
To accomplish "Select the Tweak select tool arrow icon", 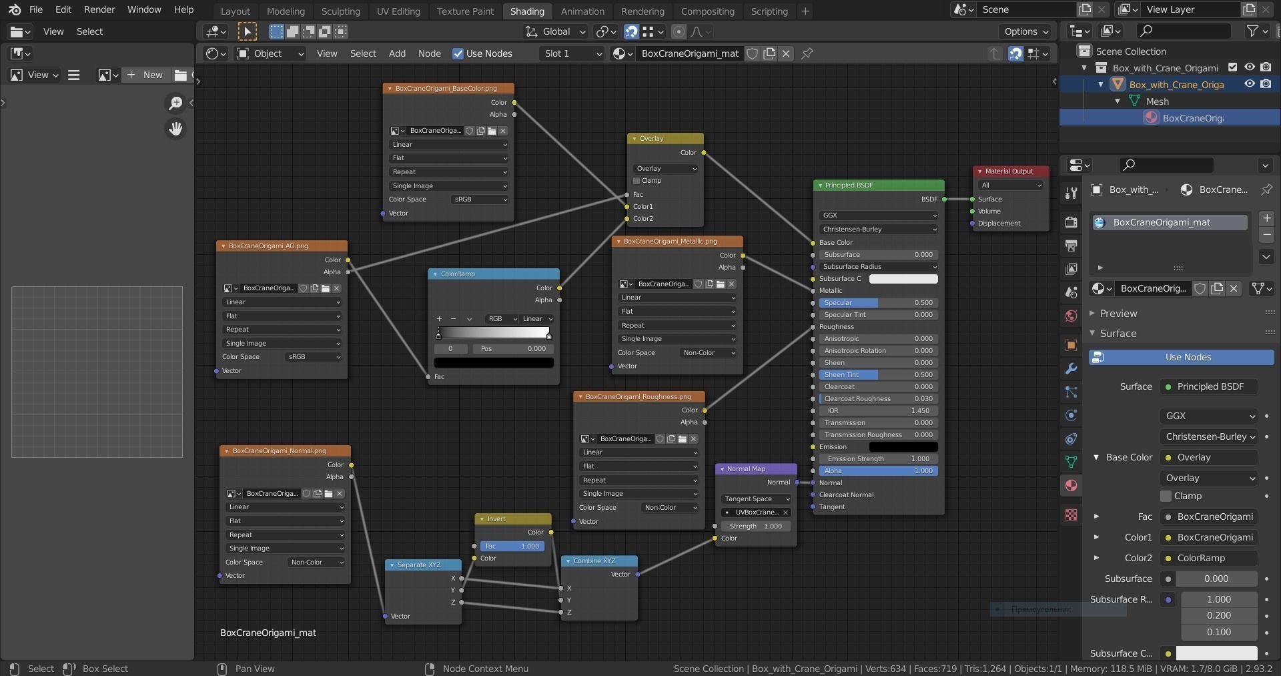I will pos(247,31).
